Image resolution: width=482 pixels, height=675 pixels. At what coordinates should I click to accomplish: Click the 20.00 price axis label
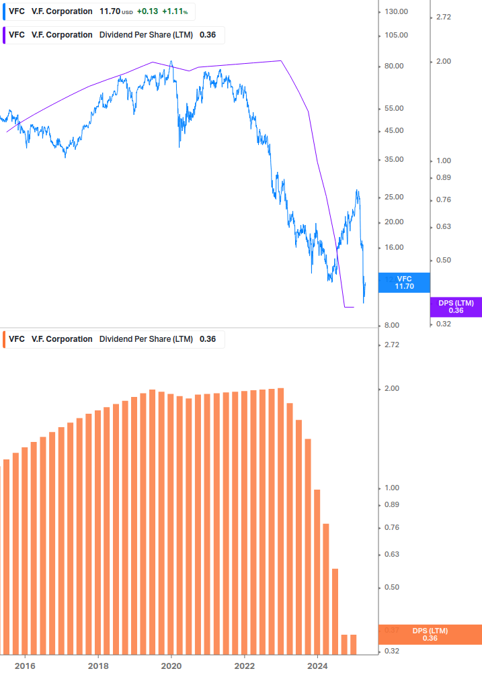tap(394, 222)
